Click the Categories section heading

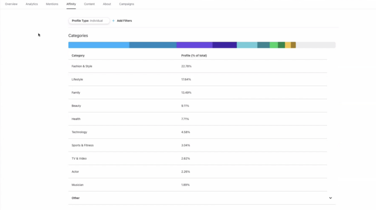(78, 36)
